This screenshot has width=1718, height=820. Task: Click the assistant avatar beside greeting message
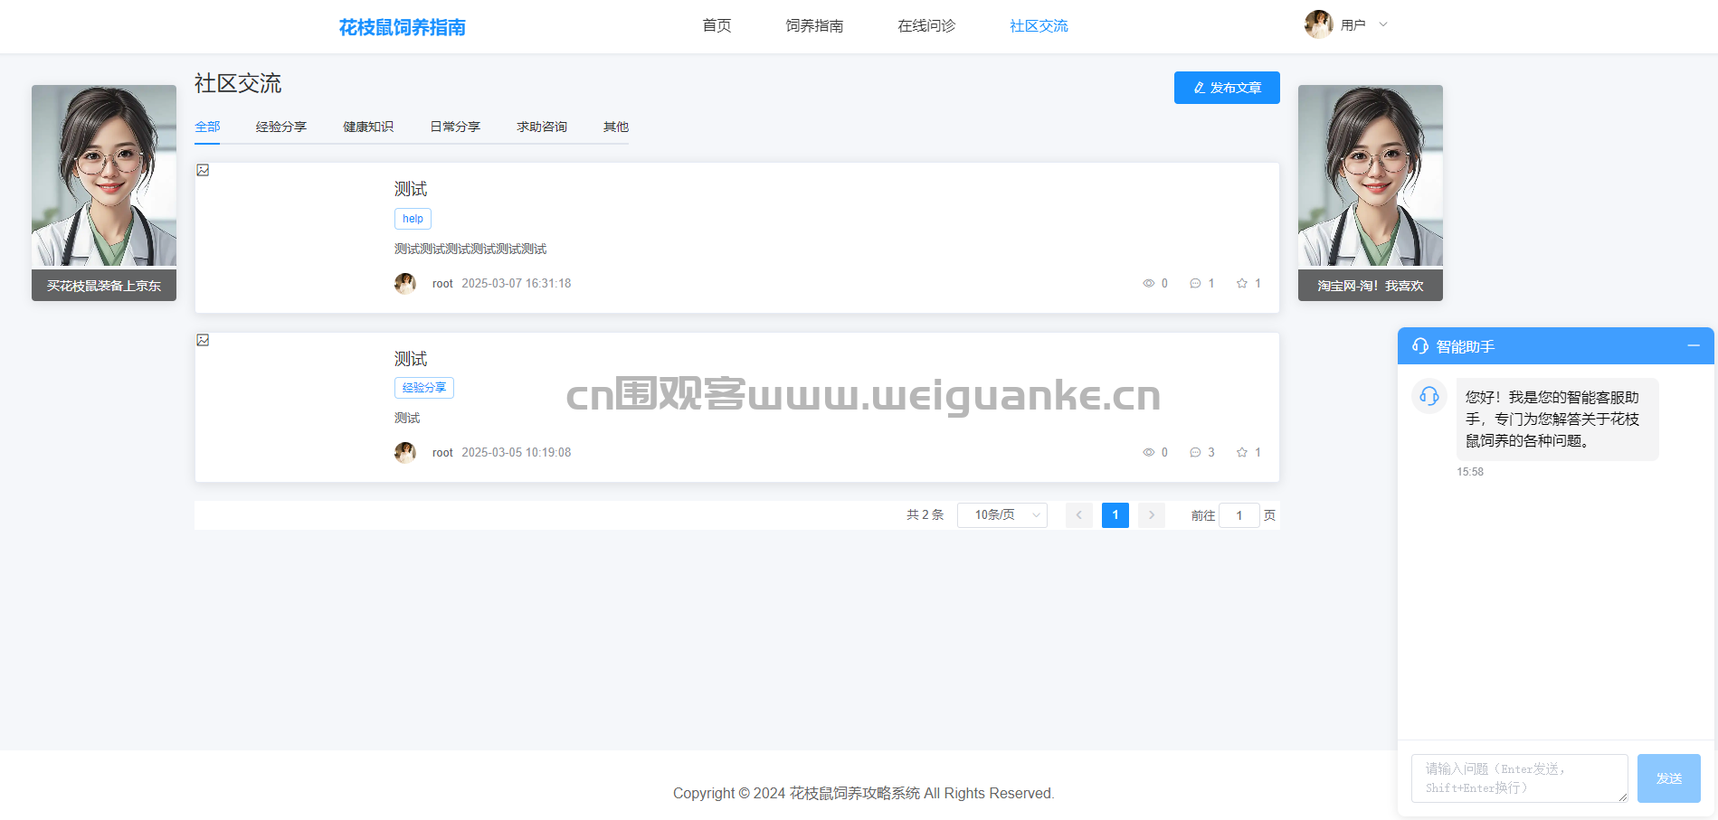tap(1429, 396)
